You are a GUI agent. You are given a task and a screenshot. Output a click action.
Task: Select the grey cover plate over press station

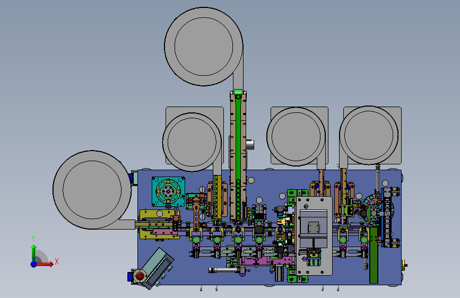coord(314,236)
